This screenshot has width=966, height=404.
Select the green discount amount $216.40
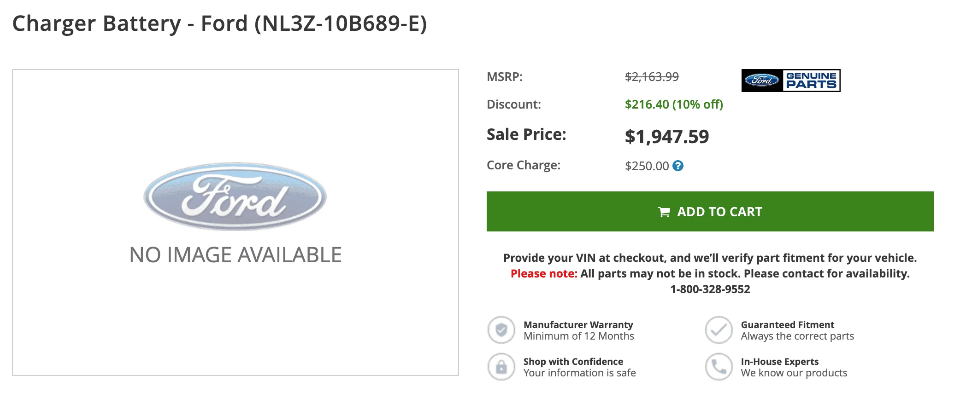(673, 104)
